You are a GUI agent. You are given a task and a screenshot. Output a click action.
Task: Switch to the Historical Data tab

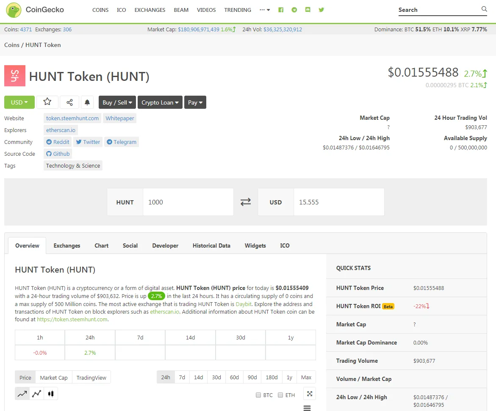[211, 245]
